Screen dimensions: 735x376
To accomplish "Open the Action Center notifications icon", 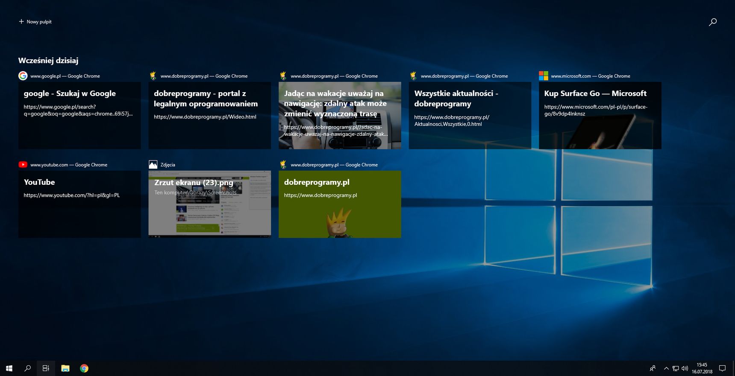I will click(723, 368).
